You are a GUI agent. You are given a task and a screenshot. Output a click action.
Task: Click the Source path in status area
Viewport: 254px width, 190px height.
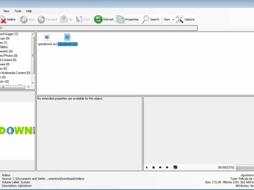43,179
